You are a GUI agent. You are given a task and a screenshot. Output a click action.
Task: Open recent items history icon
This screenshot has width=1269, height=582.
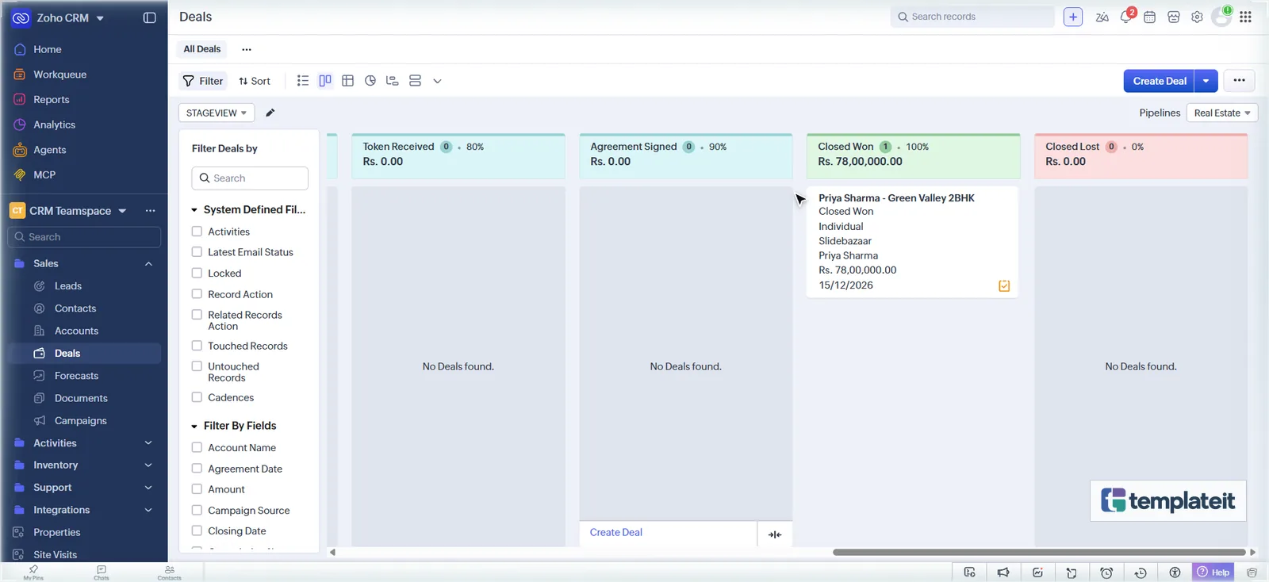[x=1141, y=572]
